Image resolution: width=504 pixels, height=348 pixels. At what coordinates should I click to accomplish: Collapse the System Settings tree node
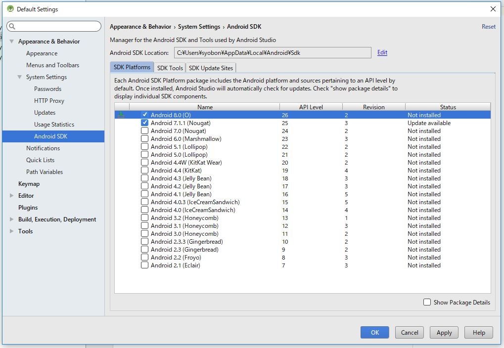coord(20,77)
